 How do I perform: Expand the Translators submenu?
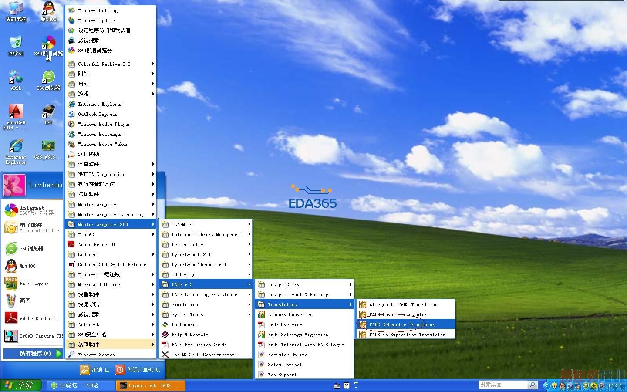[x=304, y=304]
